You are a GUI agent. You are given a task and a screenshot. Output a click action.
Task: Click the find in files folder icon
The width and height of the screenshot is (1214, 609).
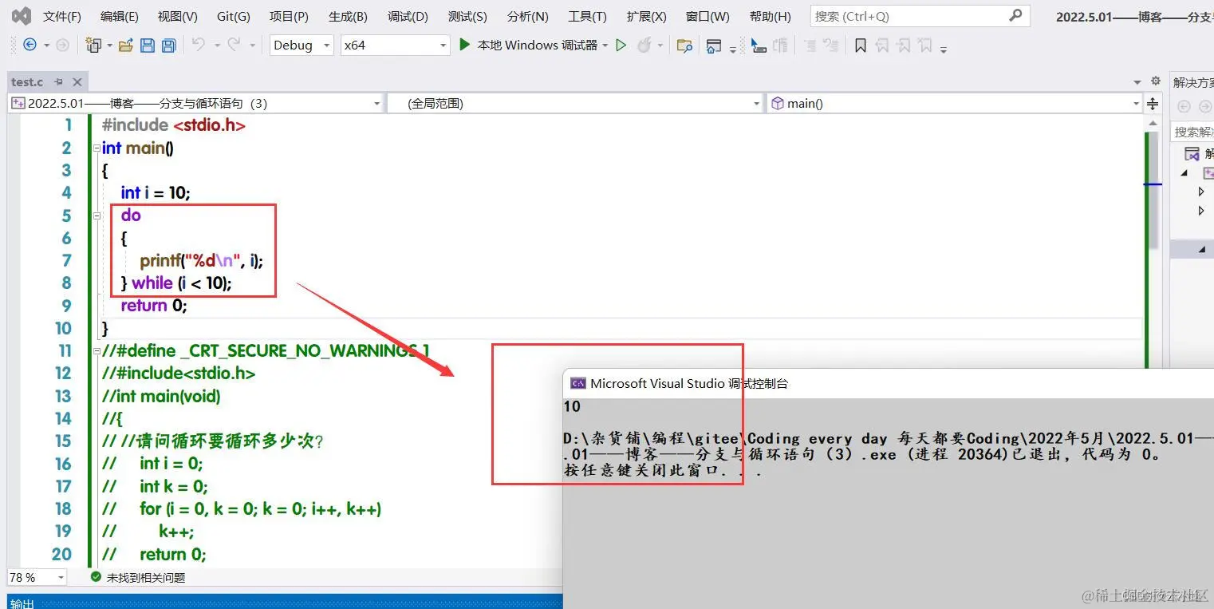(x=684, y=45)
